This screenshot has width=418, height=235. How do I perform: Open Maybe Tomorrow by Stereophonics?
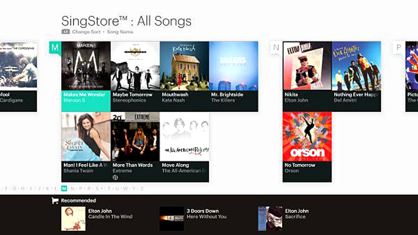tap(135, 76)
